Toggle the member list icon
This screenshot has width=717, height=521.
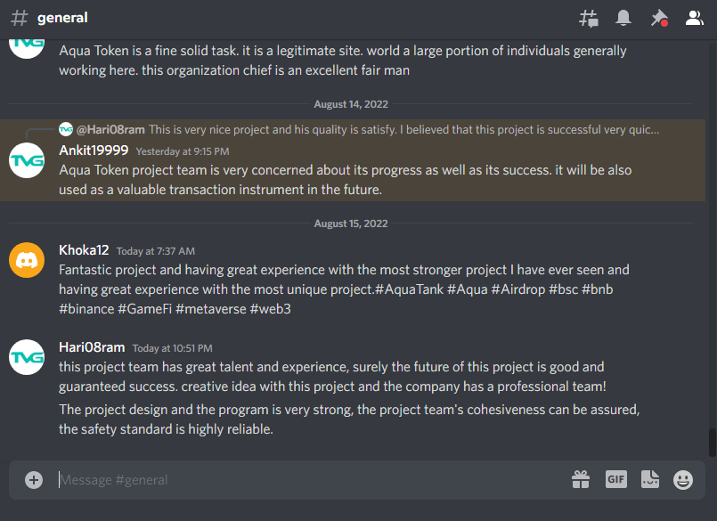pyautogui.click(x=694, y=19)
